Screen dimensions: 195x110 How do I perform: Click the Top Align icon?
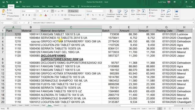(x=52, y=11)
